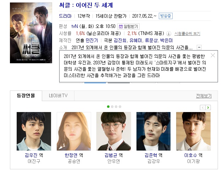The width and height of the screenshot is (224, 170).
Task: Open the 이호수 역 character link
Action: point(193,155)
